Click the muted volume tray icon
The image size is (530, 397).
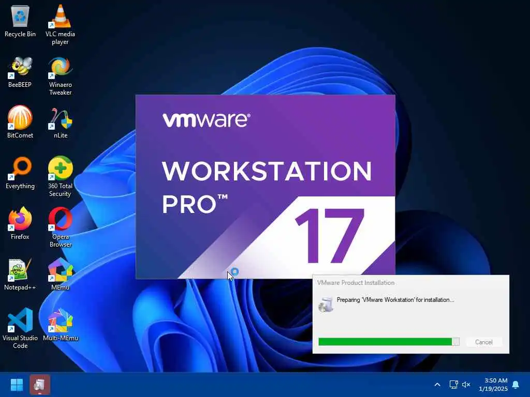pos(466,385)
